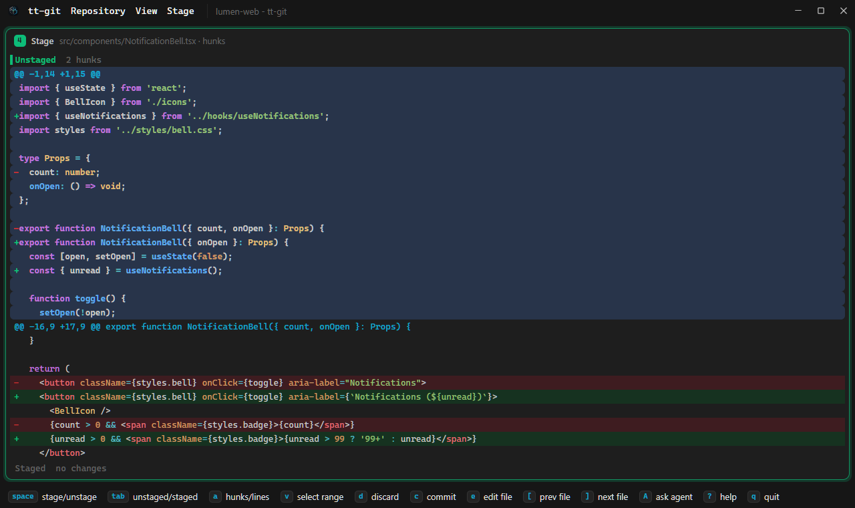Minimize the tt-git window
Viewport: 855px width, 508px height.
click(800, 11)
